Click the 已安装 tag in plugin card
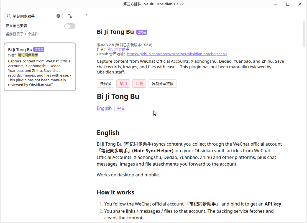Screen dimensions: 307x223 pyautogui.click(x=39, y=50)
